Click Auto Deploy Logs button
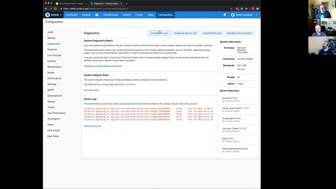Screen dimensions: 336x189 pos(159,33)
